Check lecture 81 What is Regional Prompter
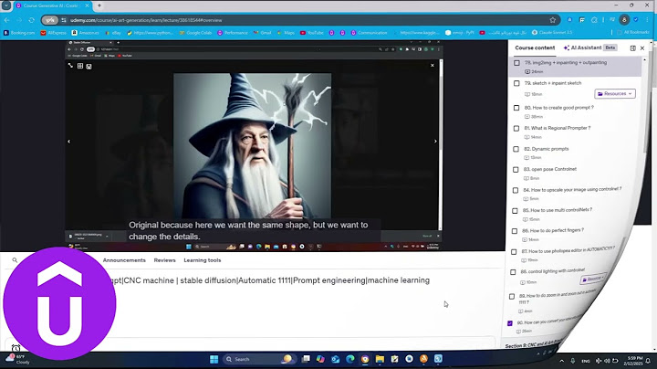Screen dimensions: 657x369 516,128
